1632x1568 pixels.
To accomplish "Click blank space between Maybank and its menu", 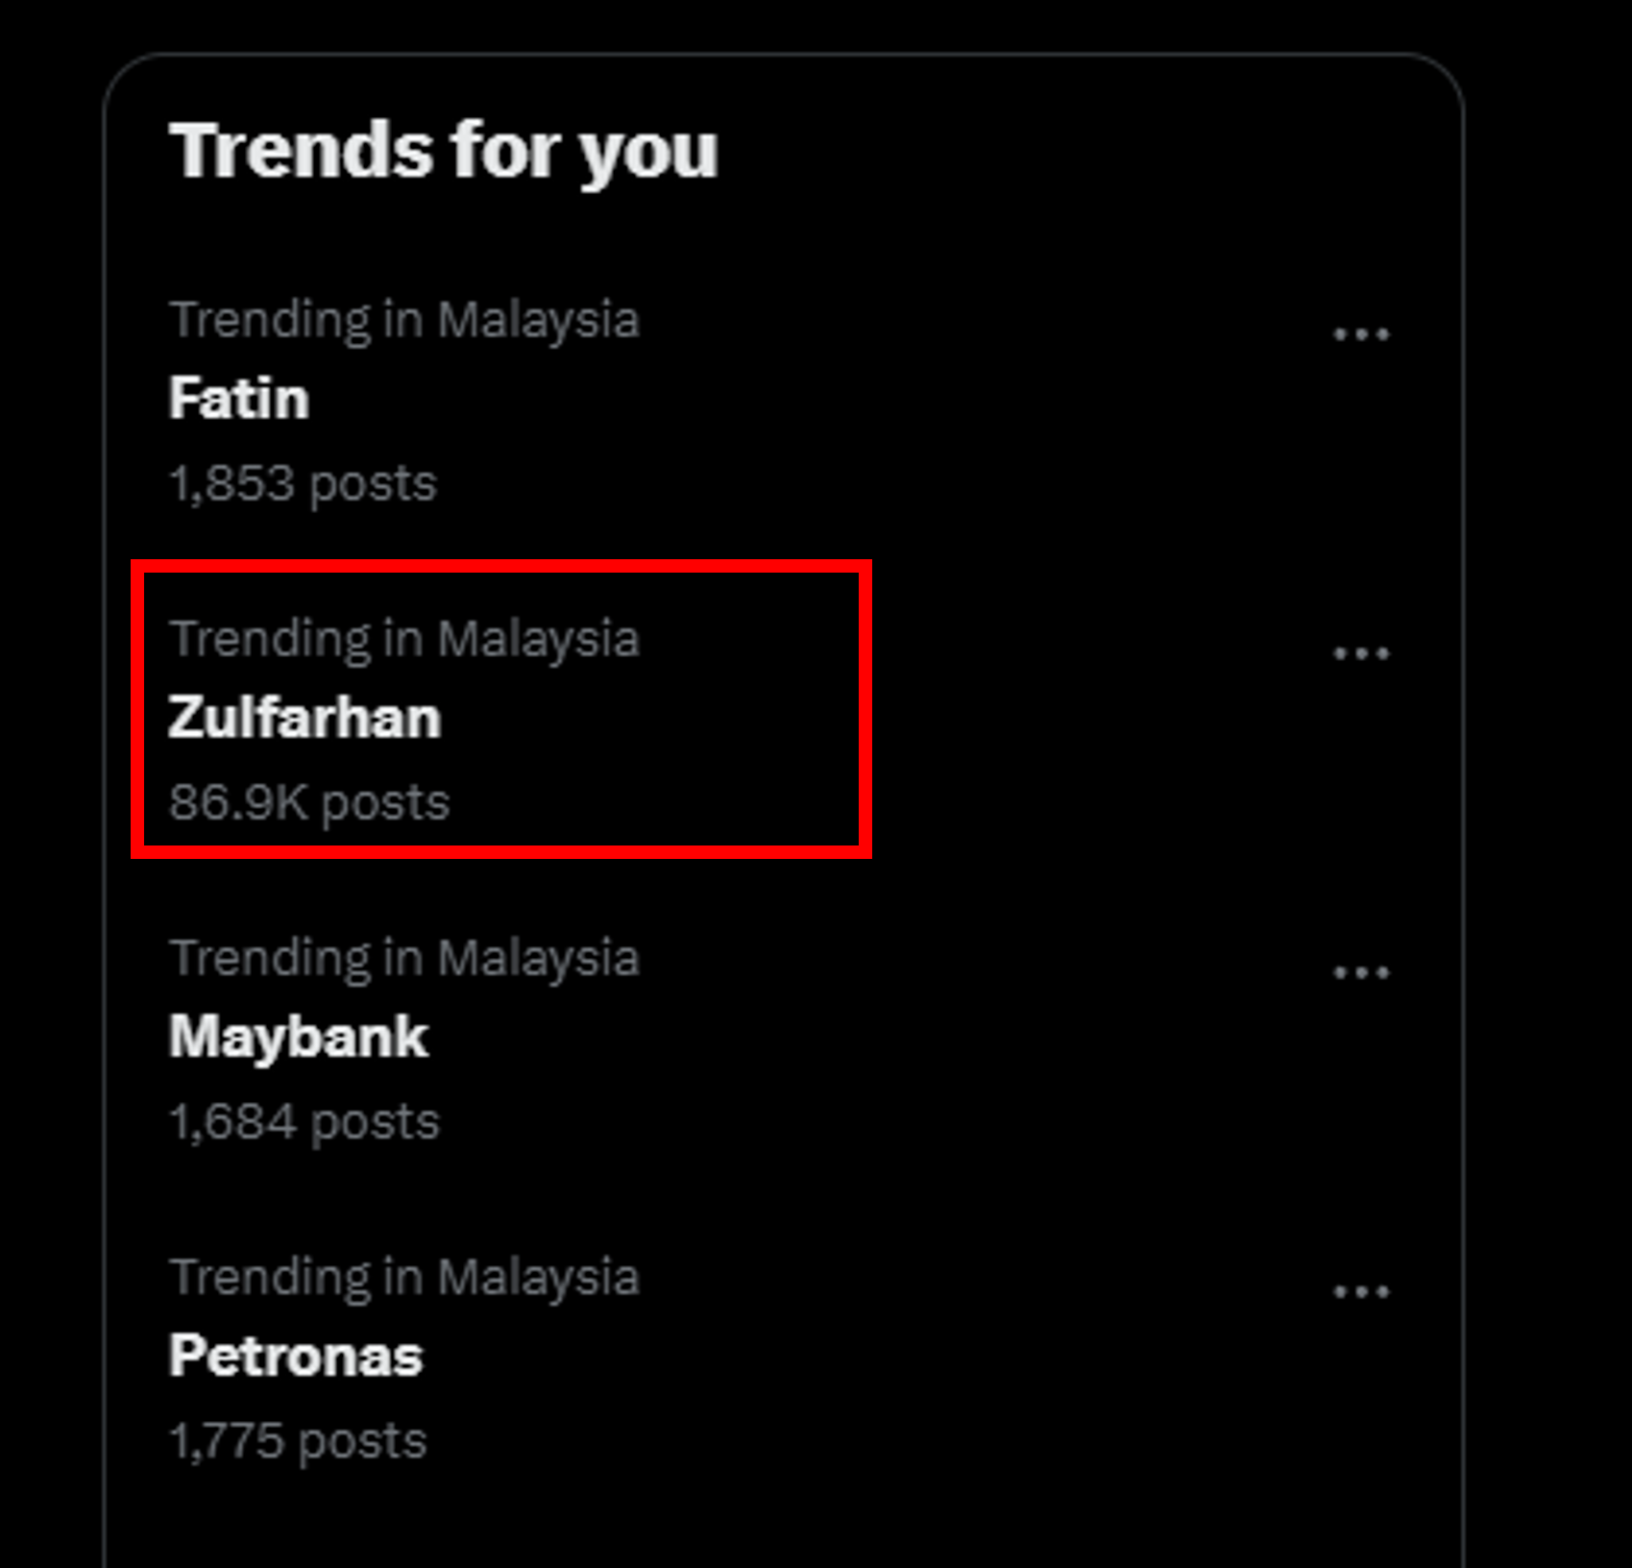I will (x=865, y=1038).
